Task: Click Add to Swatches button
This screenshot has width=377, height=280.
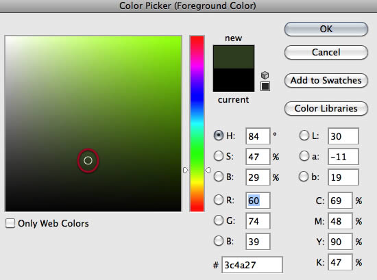Action: pos(326,81)
